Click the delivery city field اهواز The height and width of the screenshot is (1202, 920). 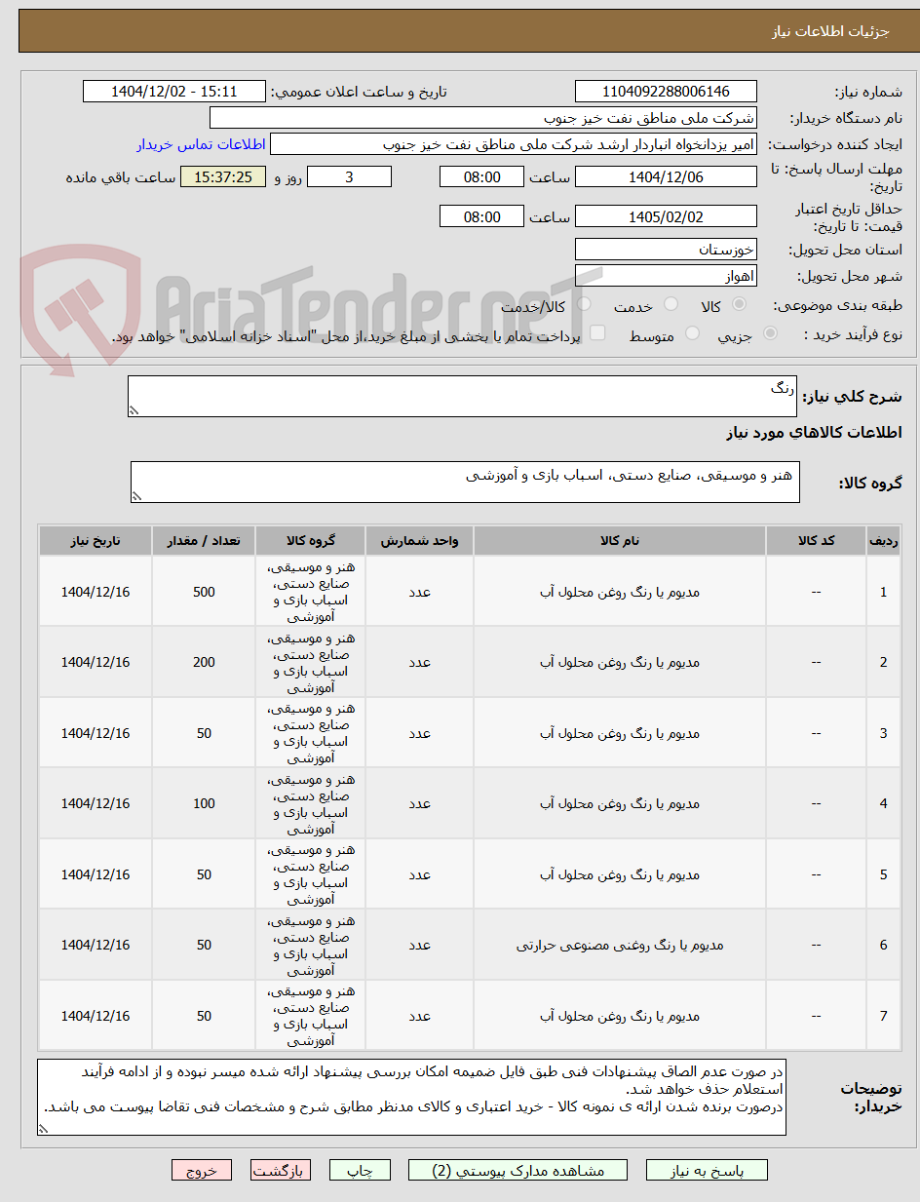pos(666,276)
